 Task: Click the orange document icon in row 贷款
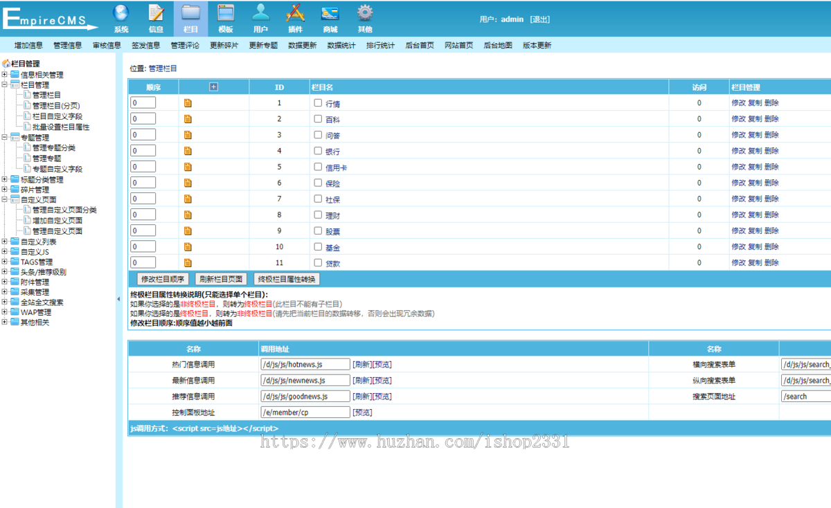188,263
